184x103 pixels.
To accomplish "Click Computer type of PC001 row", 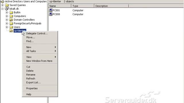I will [78, 10].
